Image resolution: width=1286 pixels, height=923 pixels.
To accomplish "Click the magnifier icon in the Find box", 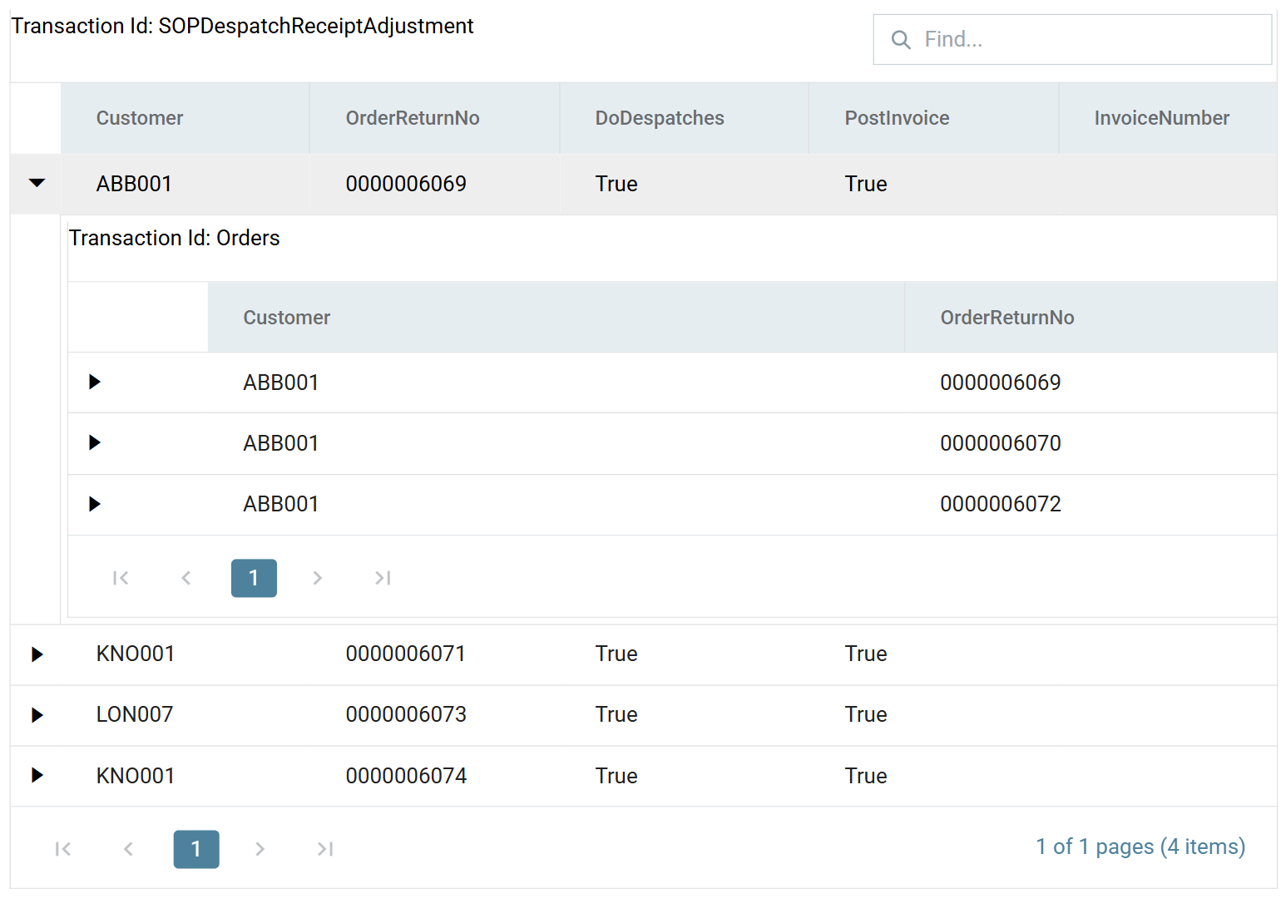I will (x=901, y=40).
